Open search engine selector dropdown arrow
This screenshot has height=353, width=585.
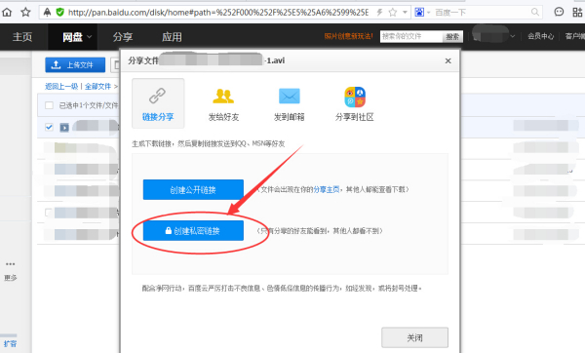click(428, 13)
